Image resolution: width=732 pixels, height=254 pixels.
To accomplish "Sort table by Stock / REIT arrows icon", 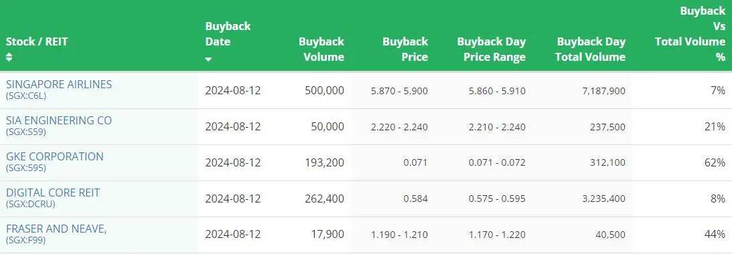I will (x=9, y=57).
